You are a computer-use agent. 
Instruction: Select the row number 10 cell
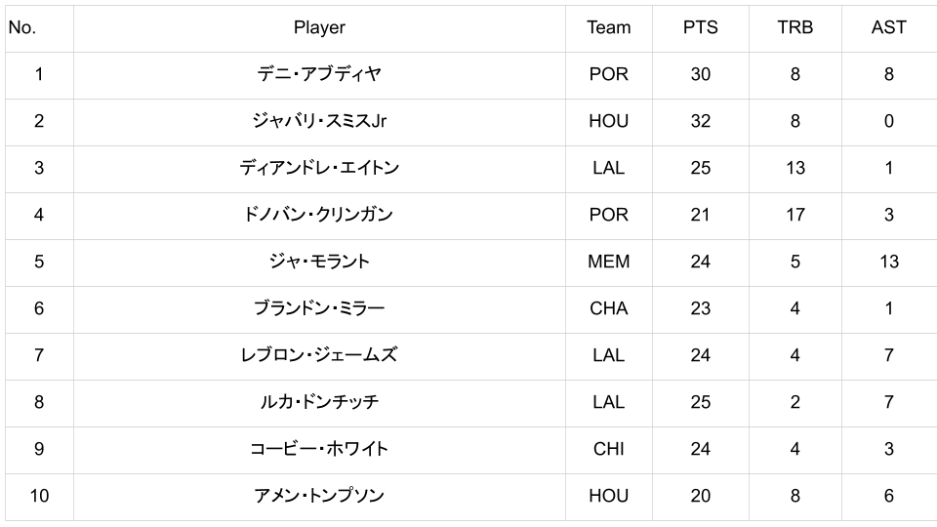pyautogui.click(x=38, y=497)
